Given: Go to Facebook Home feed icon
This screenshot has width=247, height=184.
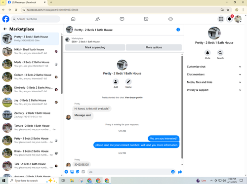Looking at the screenshot, I should pos(73,19).
